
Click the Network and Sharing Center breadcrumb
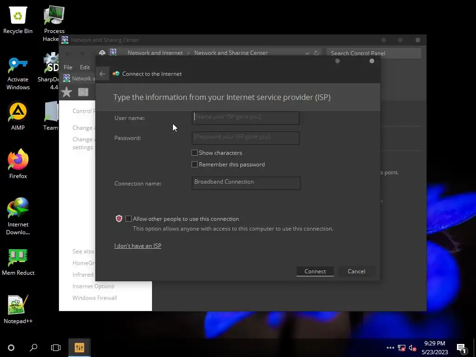[231, 53]
